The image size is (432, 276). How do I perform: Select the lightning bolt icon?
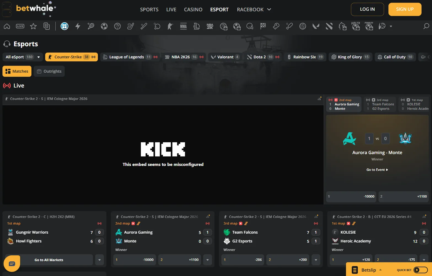78,26
